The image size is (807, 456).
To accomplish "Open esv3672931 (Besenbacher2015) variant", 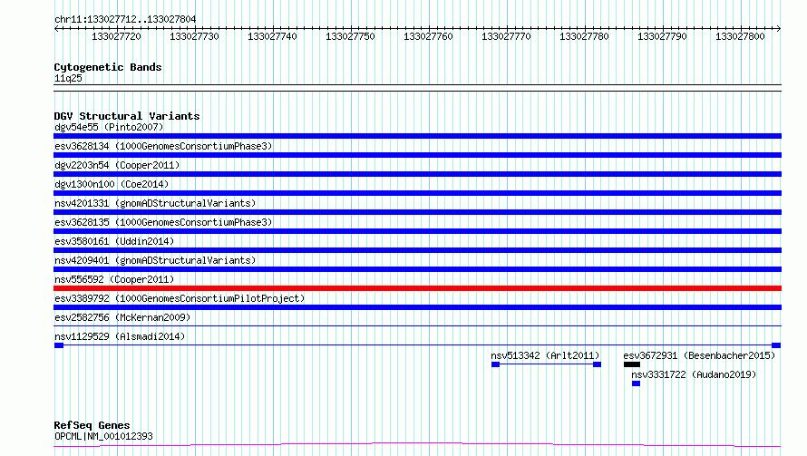I will point(699,355).
